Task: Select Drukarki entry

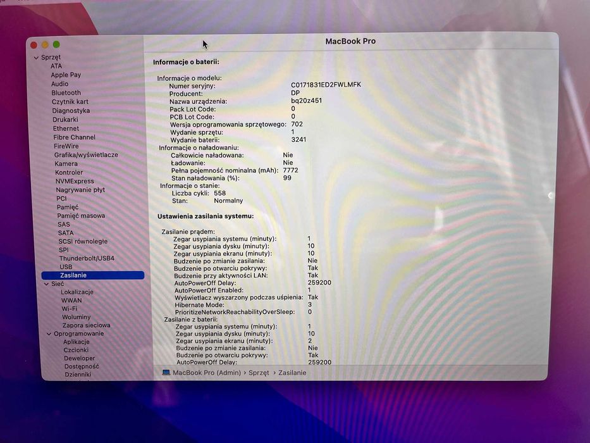Action: pyautogui.click(x=66, y=120)
